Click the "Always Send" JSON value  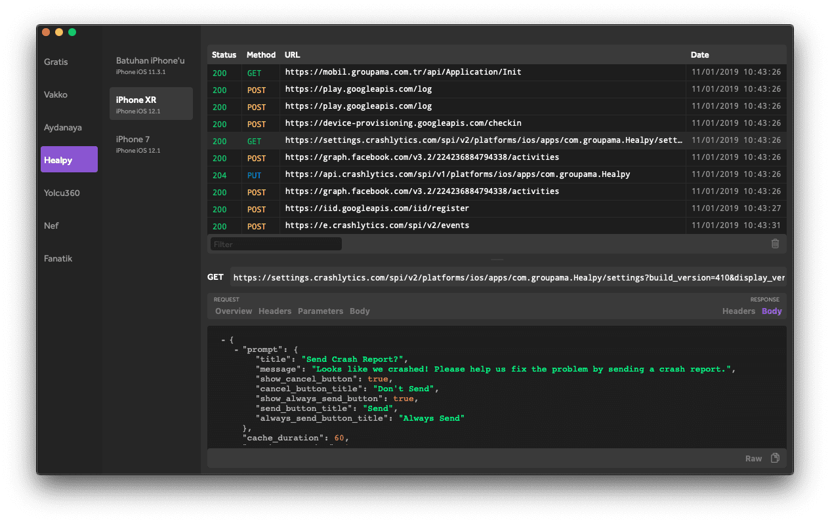(432, 418)
